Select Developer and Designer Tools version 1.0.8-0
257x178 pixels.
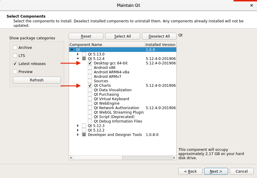[152, 135]
